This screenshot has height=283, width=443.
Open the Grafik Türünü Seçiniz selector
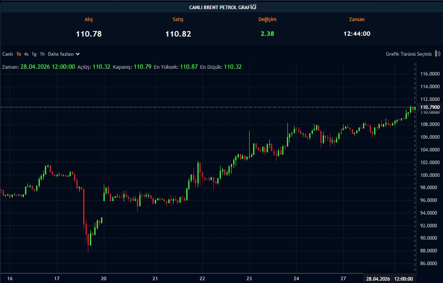coord(408,54)
